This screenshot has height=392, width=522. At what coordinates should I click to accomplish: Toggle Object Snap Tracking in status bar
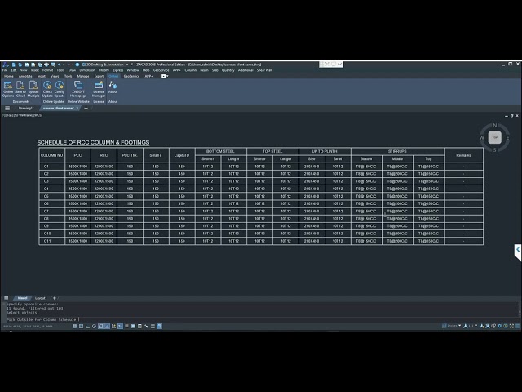[x=107, y=326]
